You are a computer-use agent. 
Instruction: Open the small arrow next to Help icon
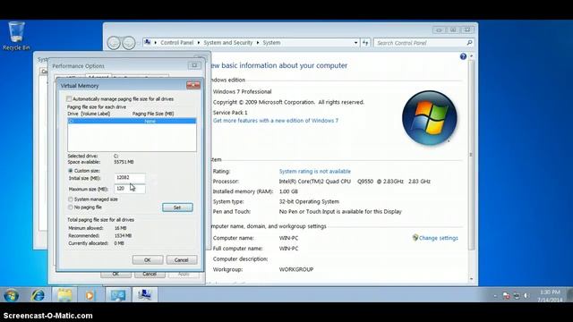(x=472, y=56)
